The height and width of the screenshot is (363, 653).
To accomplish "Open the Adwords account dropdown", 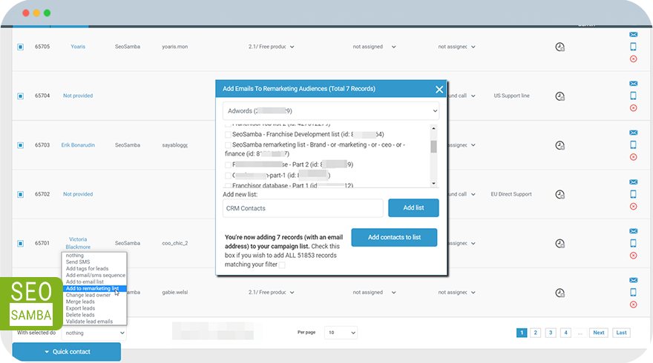I will (x=331, y=111).
